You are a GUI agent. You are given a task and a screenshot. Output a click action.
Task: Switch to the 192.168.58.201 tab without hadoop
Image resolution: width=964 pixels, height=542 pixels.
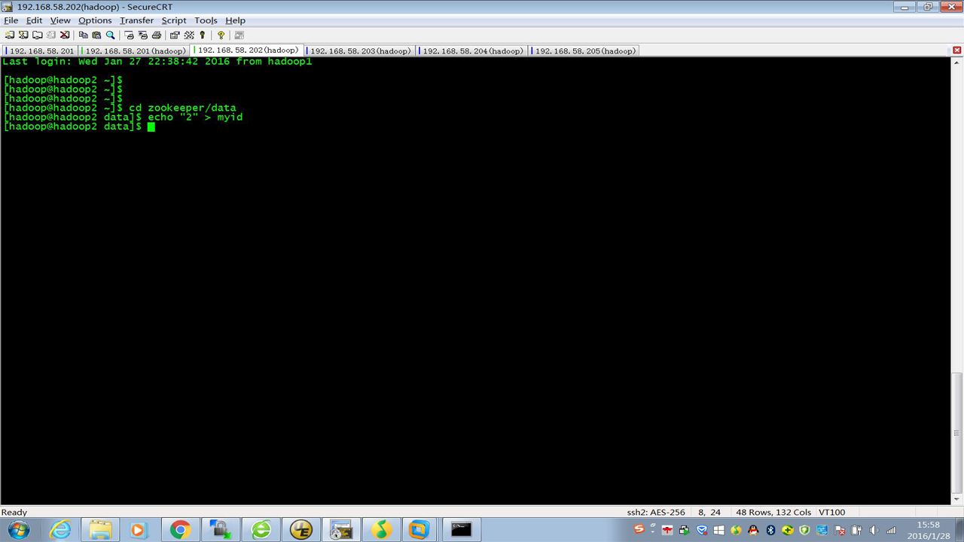(x=41, y=50)
